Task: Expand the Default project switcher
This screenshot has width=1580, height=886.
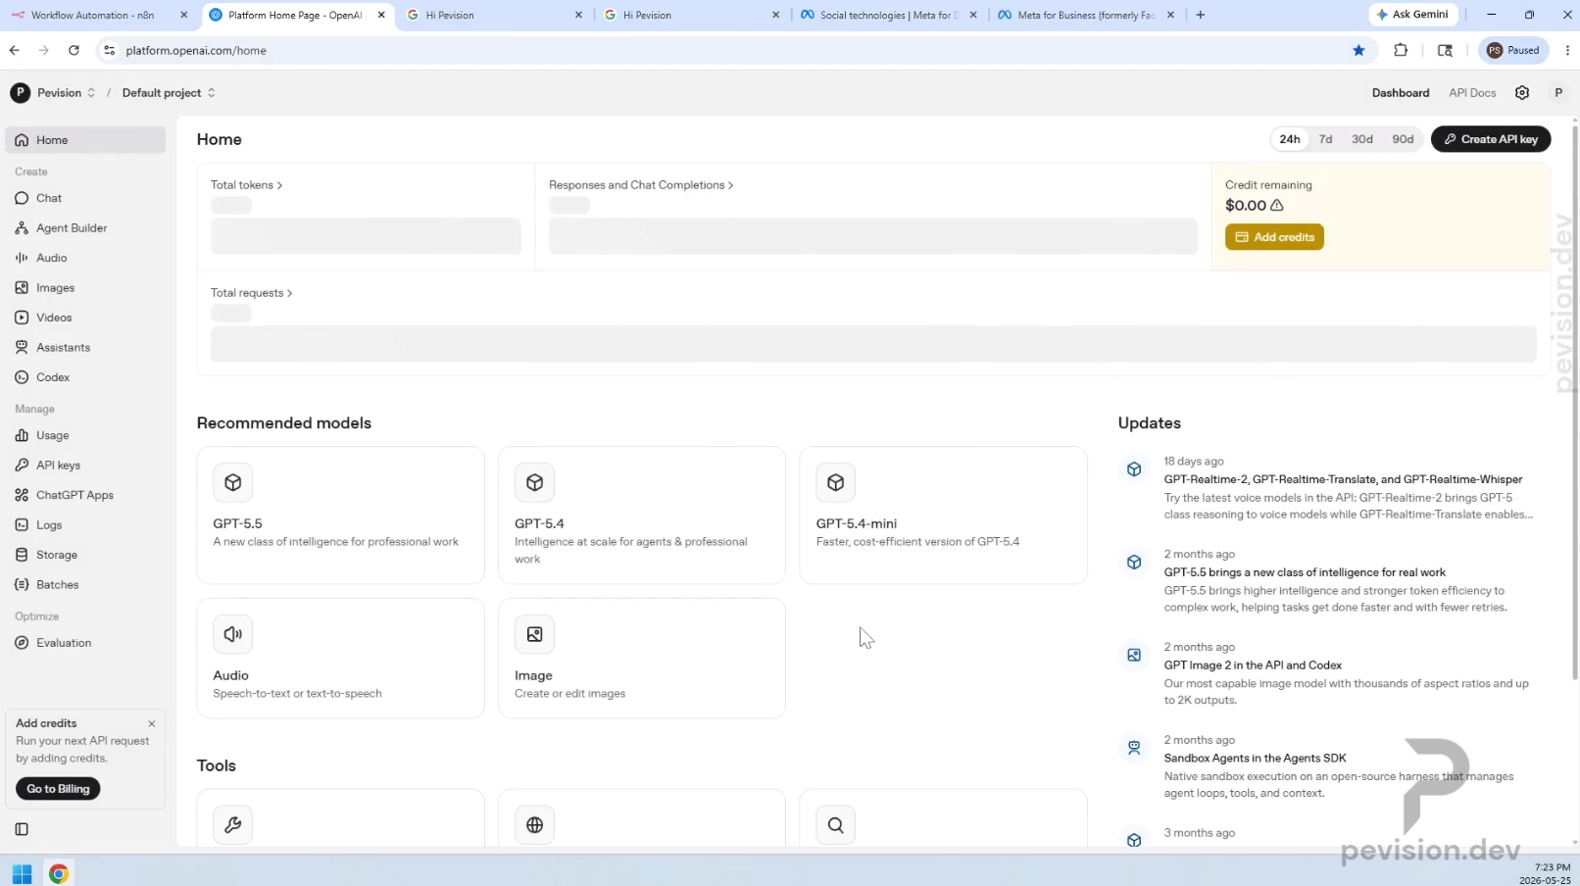Action: [169, 93]
